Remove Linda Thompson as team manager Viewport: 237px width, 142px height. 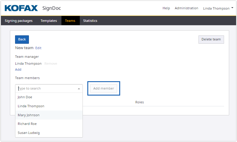51,64
